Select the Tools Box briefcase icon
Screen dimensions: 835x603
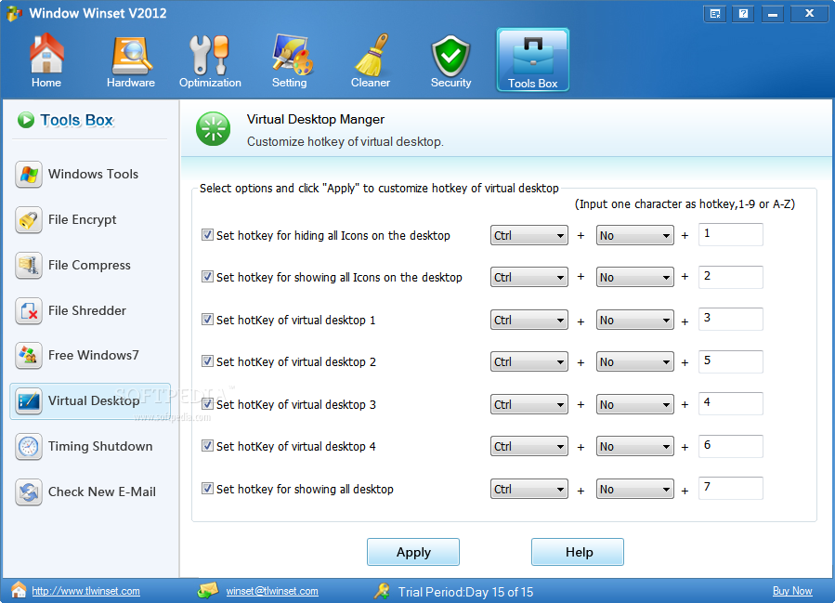[x=532, y=56]
